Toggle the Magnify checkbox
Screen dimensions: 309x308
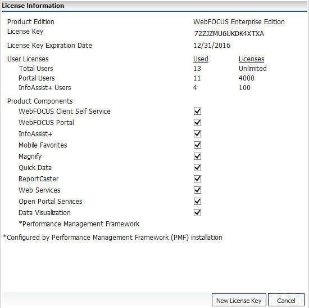197,157
